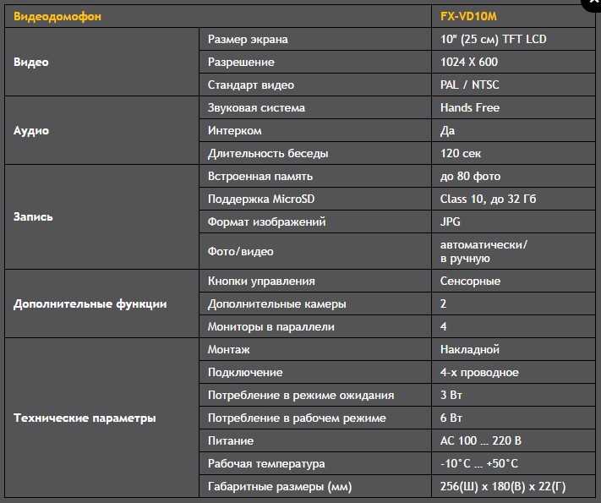Click the Технические параметры category cell
This screenshot has width=601, height=503.
click(x=101, y=418)
